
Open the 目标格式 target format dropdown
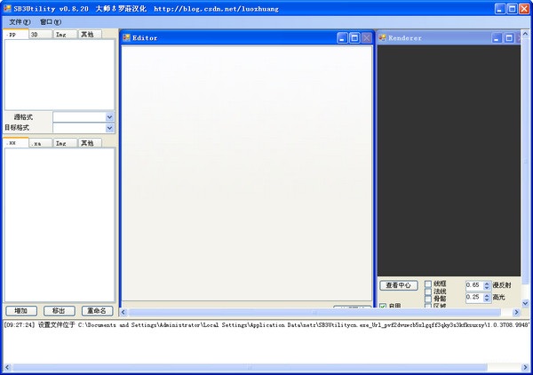[109, 128]
